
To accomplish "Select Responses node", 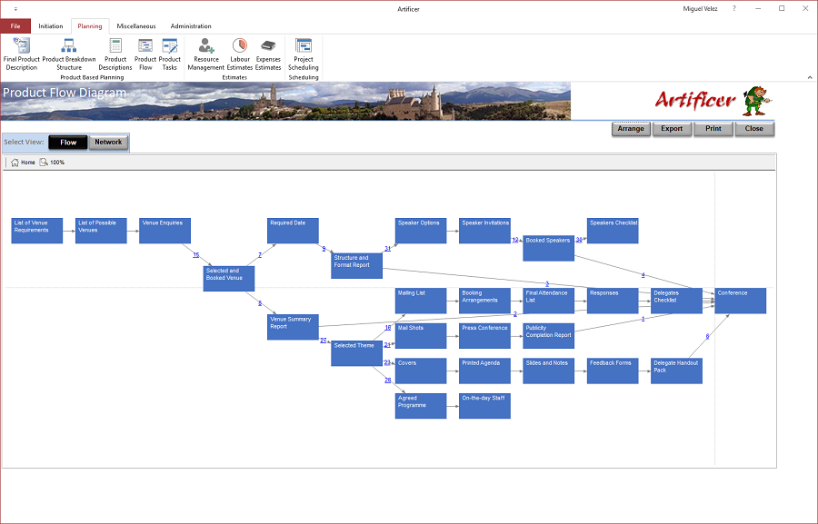I will 613,301.
